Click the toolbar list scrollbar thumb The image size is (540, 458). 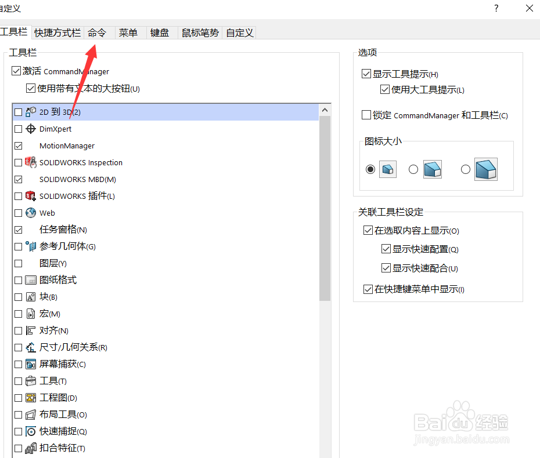point(325,208)
